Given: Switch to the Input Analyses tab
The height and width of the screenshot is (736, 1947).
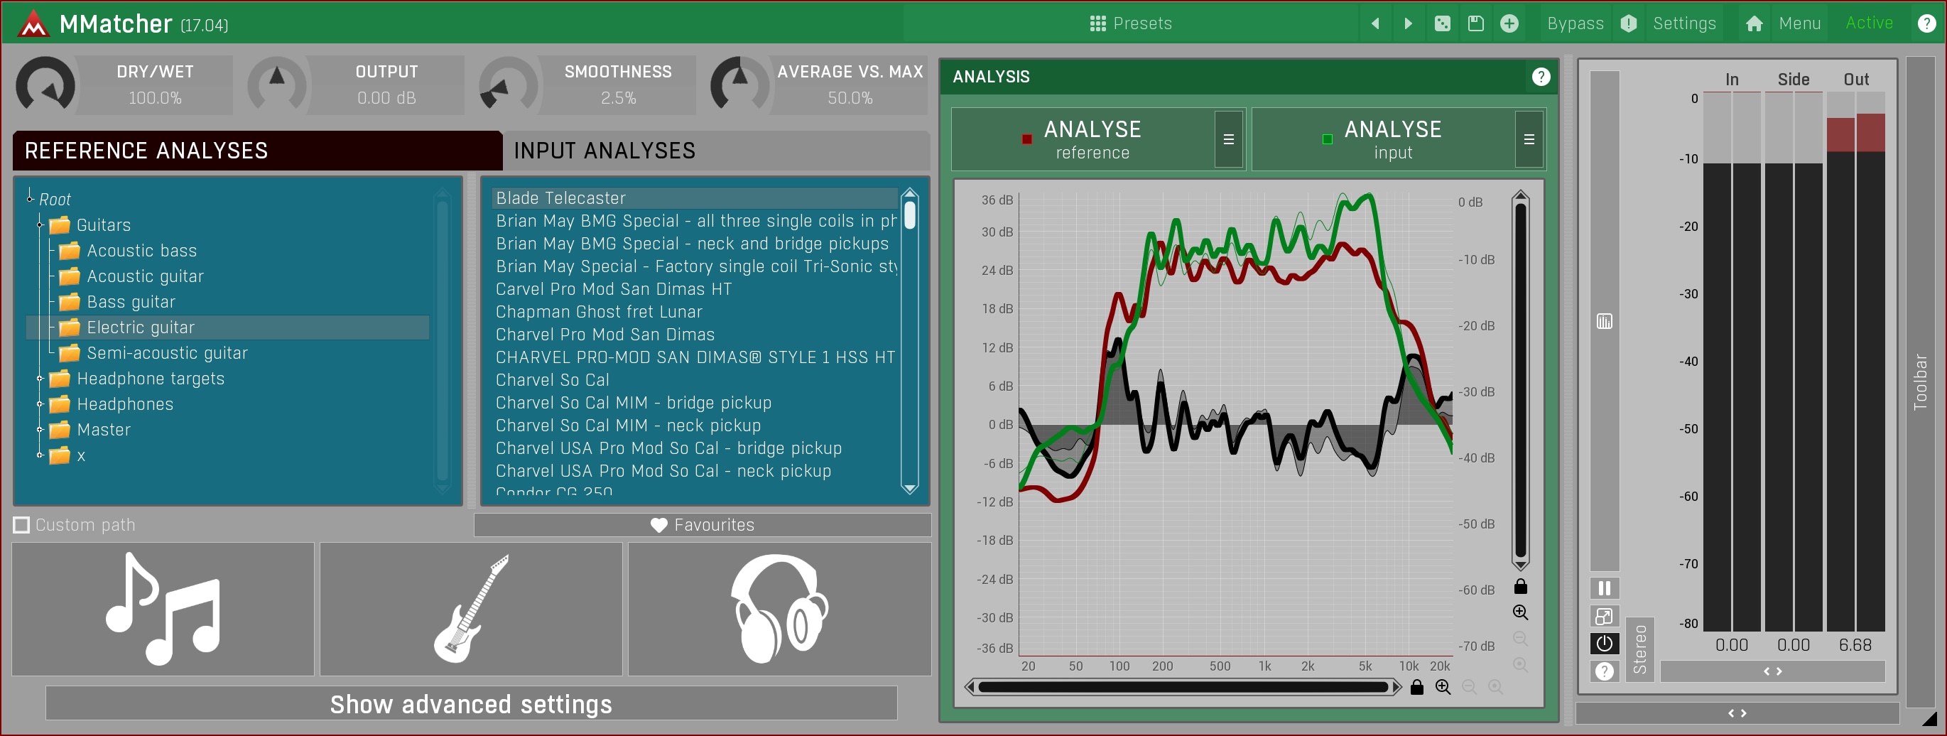Looking at the screenshot, I should 604,151.
